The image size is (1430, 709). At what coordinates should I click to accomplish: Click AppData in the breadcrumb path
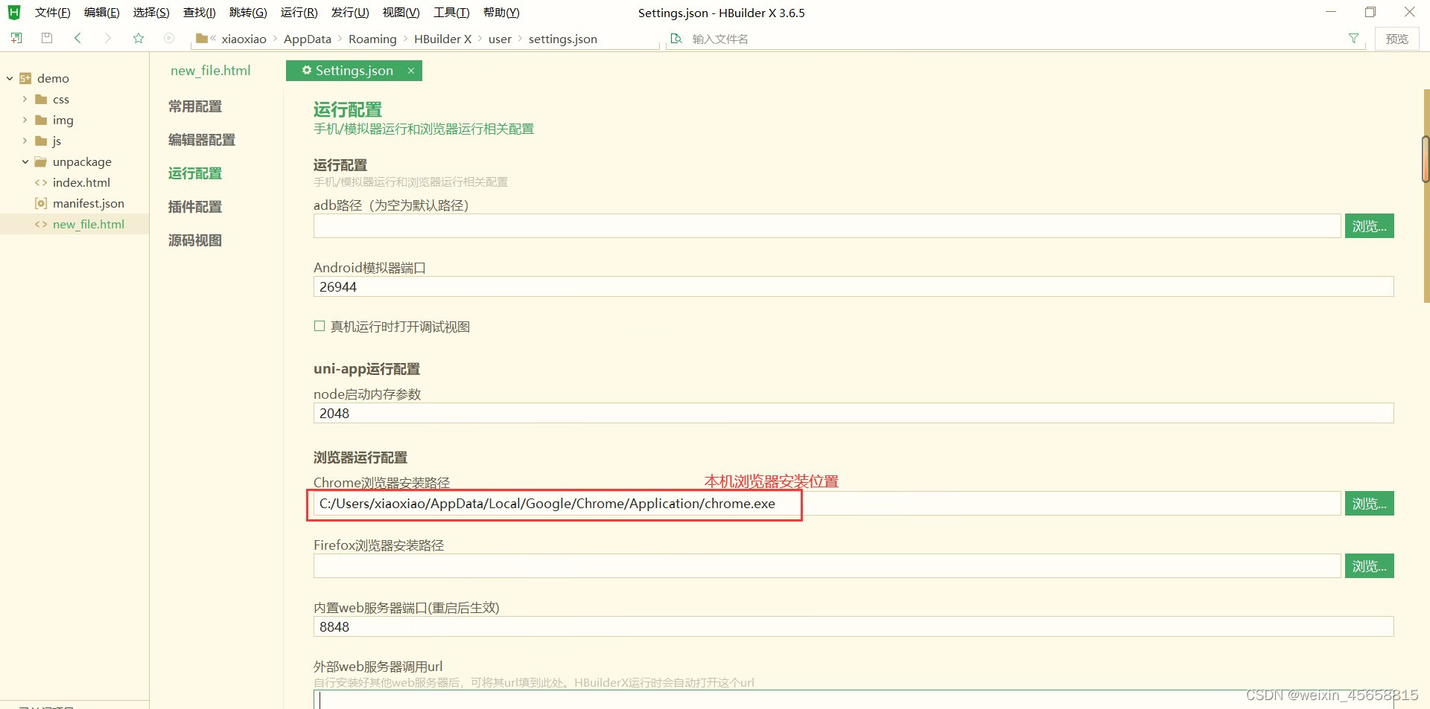coord(308,39)
